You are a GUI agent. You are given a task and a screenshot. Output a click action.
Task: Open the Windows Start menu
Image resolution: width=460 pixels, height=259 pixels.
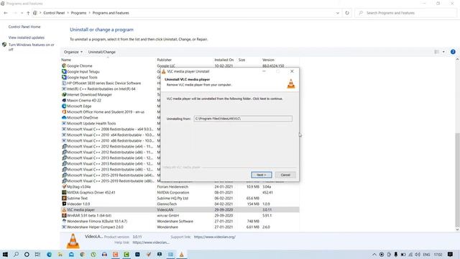click(5, 254)
